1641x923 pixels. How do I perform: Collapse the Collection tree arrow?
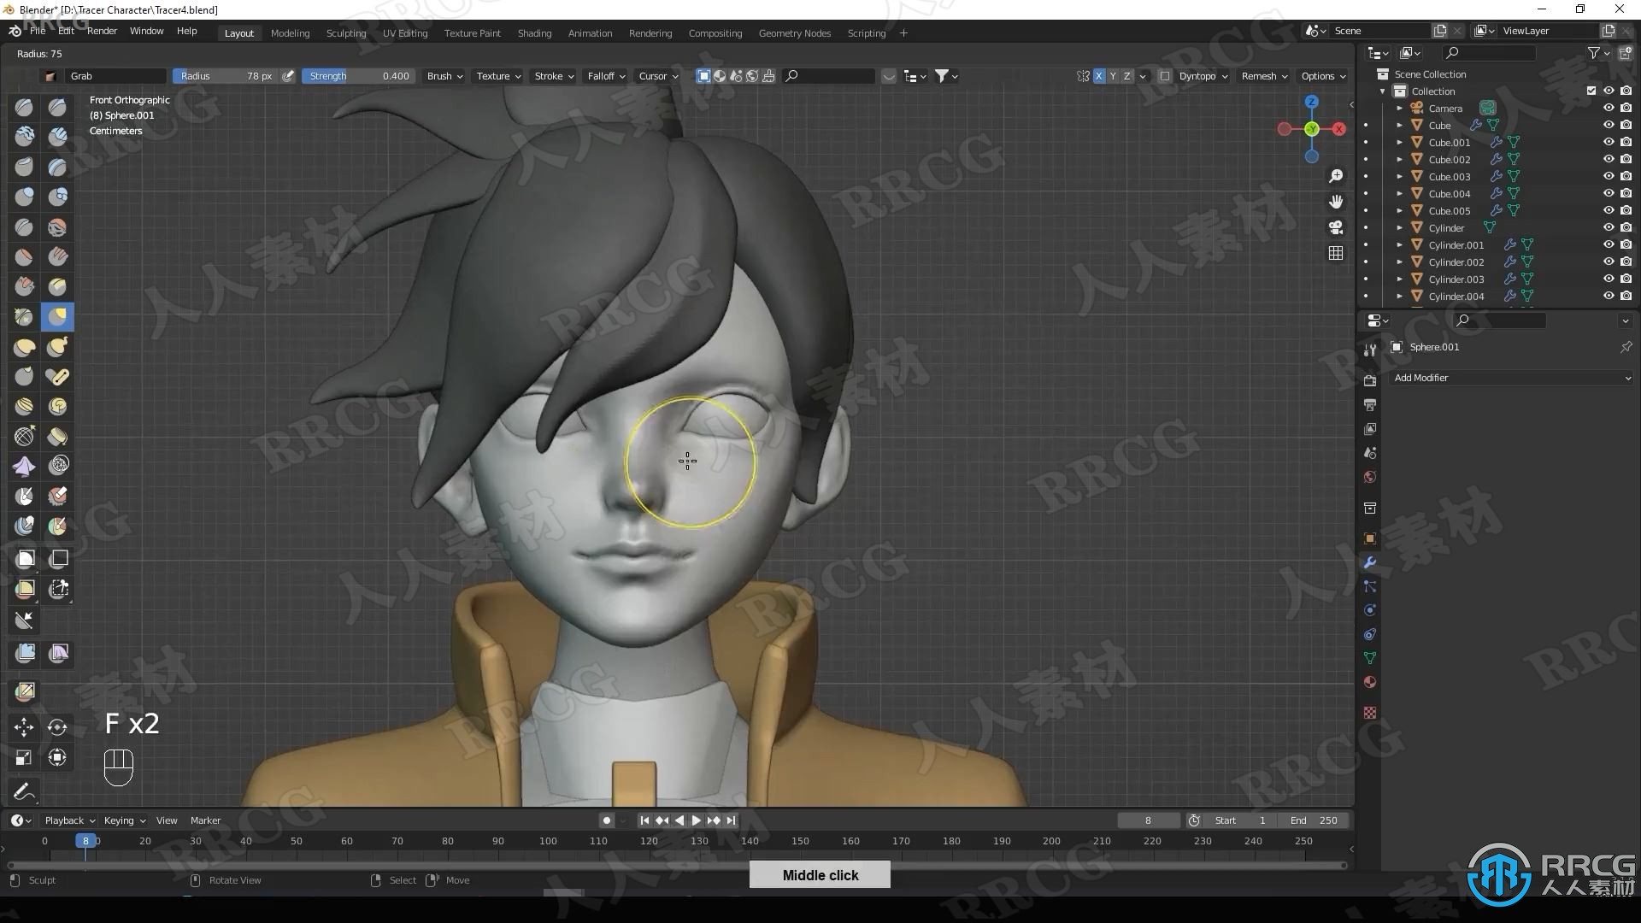pyautogui.click(x=1383, y=91)
